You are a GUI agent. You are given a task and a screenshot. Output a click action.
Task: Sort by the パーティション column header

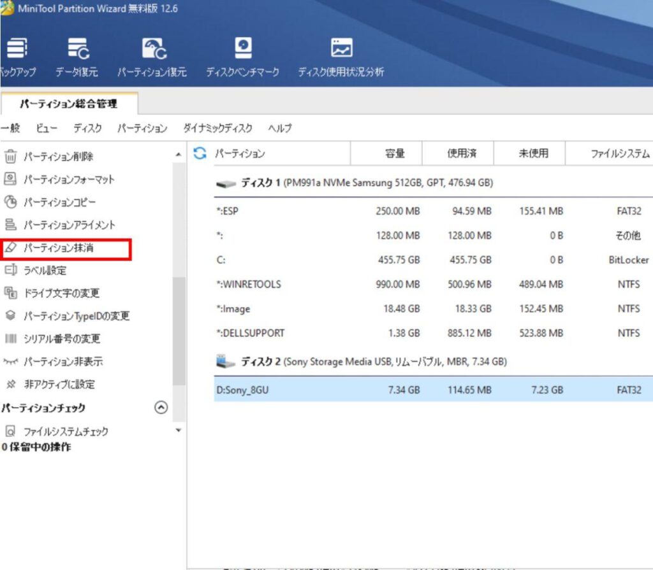pos(282,153)
